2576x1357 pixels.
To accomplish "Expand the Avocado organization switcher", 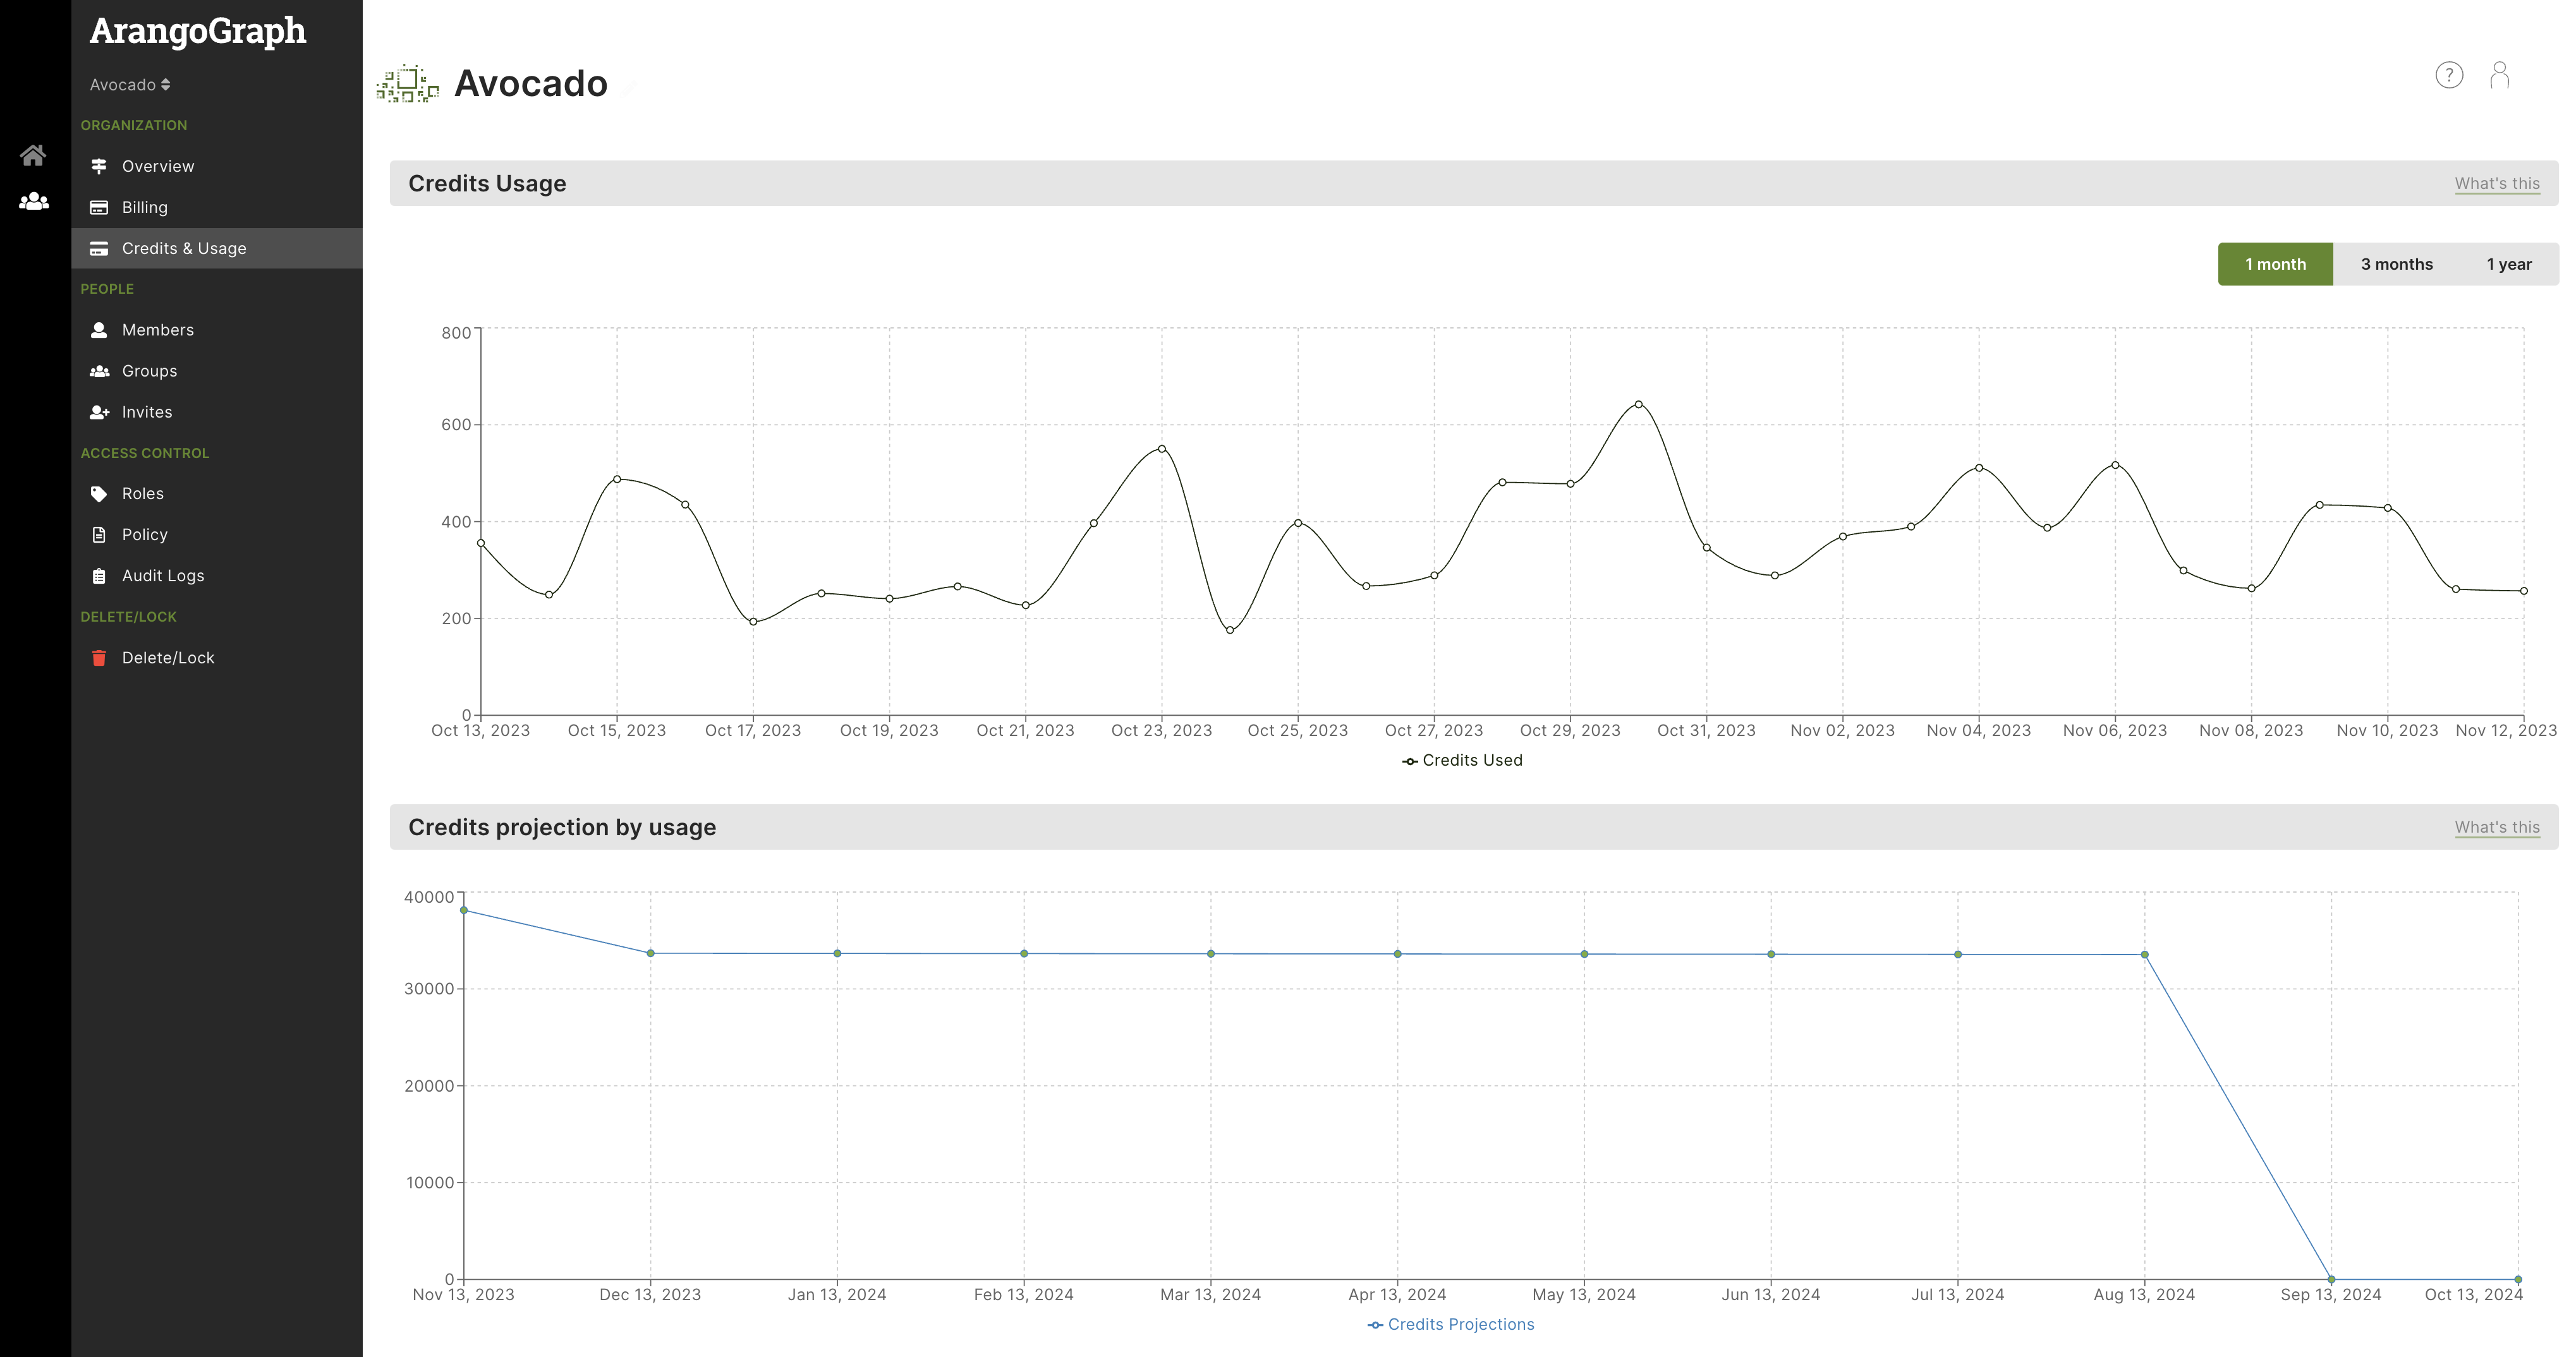I will tap(130, 85).
